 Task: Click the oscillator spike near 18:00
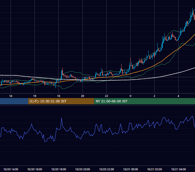pyautogui.click(x=62, y=118)
